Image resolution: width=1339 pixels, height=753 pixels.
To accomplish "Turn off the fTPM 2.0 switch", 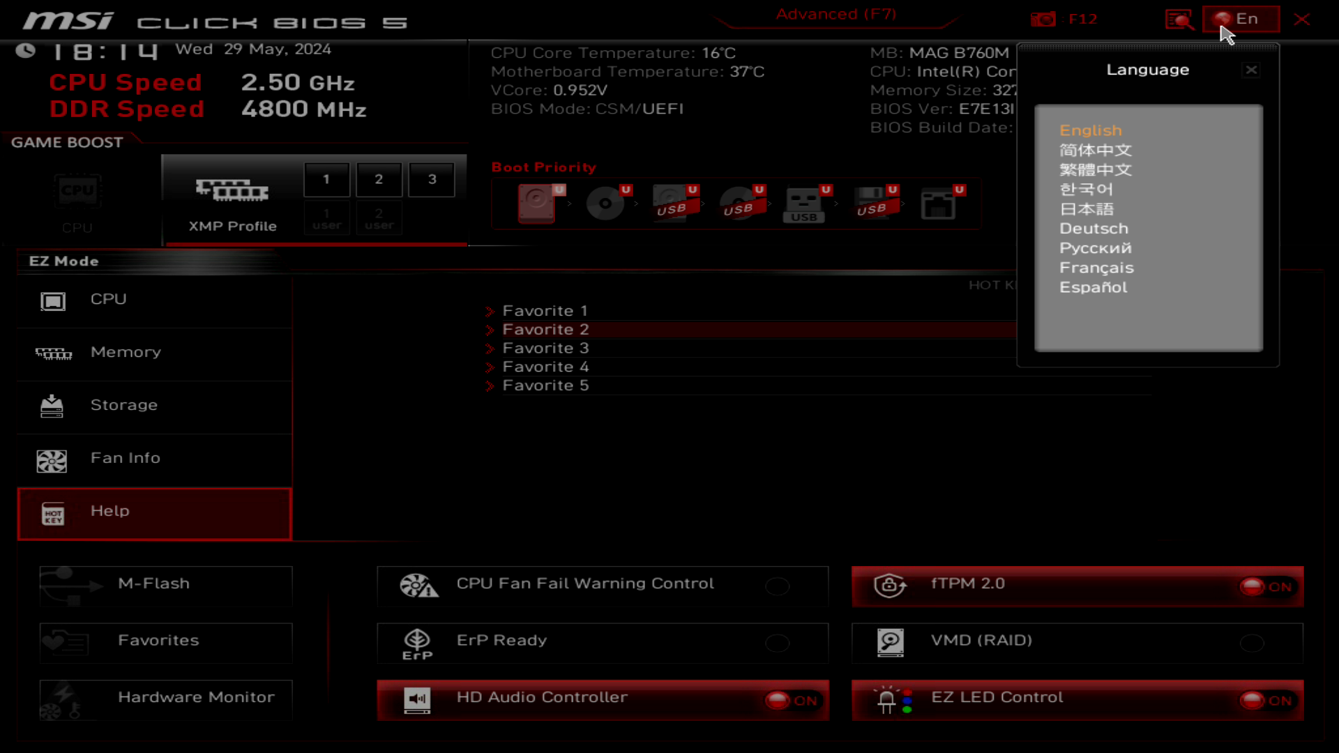I will (1266, 587).
